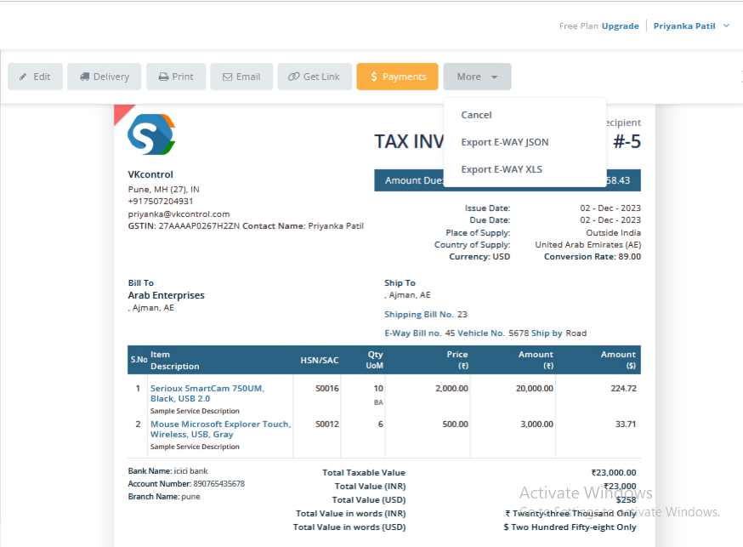This screenshot has height=547, width=743.
Task: Select Cancel from the open menu
Action: point(476,114)
